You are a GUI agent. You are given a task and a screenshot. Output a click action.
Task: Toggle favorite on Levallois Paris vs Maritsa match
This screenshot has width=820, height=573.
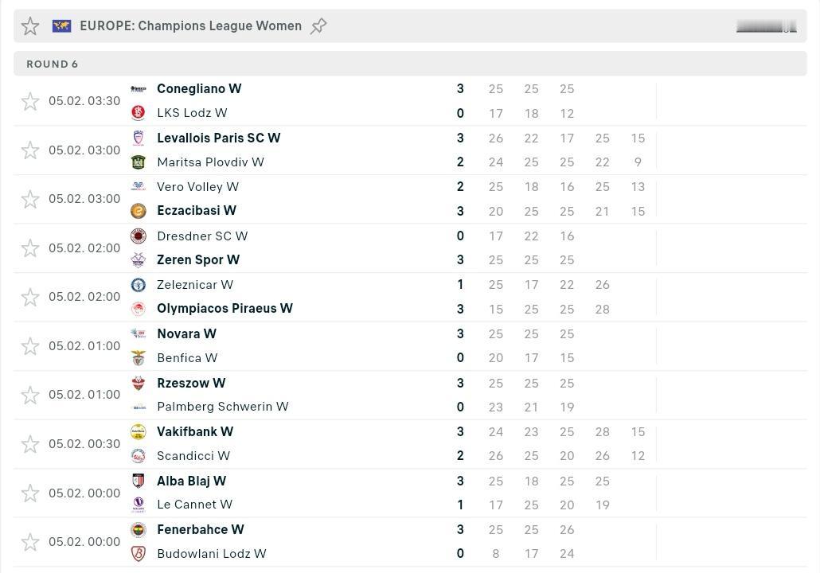pos(30,150)
